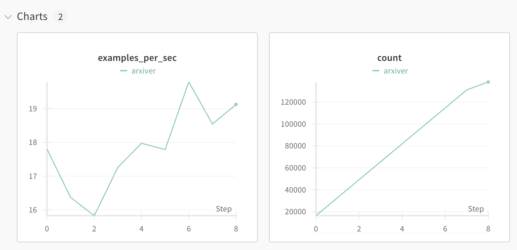Click the count line bend at step 7
The image size is (517, 250).
[467, 90]
